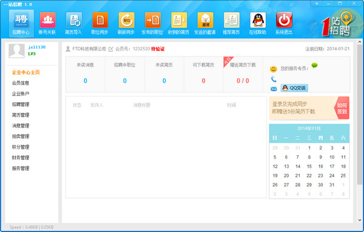
Task: Open 收到的简历 received resumes icon
Action: tap(179, 20)
